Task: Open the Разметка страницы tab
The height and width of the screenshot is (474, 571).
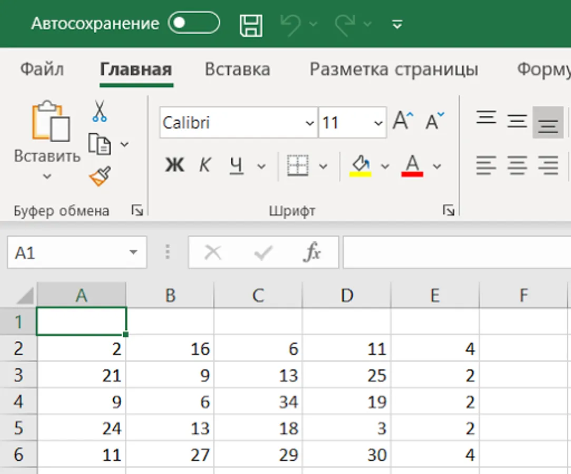Action: [393, 70]
